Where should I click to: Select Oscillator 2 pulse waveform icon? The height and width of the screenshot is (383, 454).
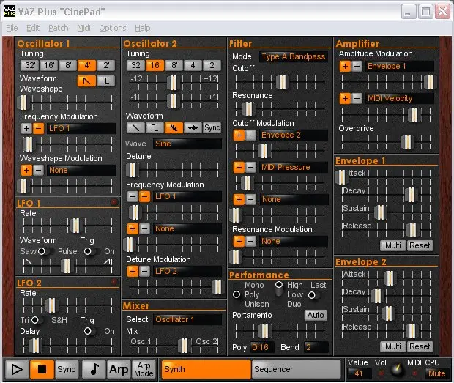tap(155, 127)
